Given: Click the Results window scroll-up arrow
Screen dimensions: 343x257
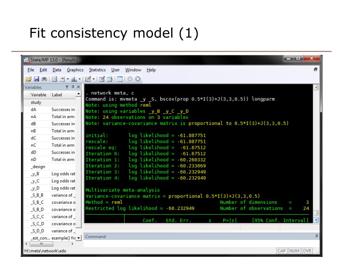Looking at the screenshot, I should 316,88.
